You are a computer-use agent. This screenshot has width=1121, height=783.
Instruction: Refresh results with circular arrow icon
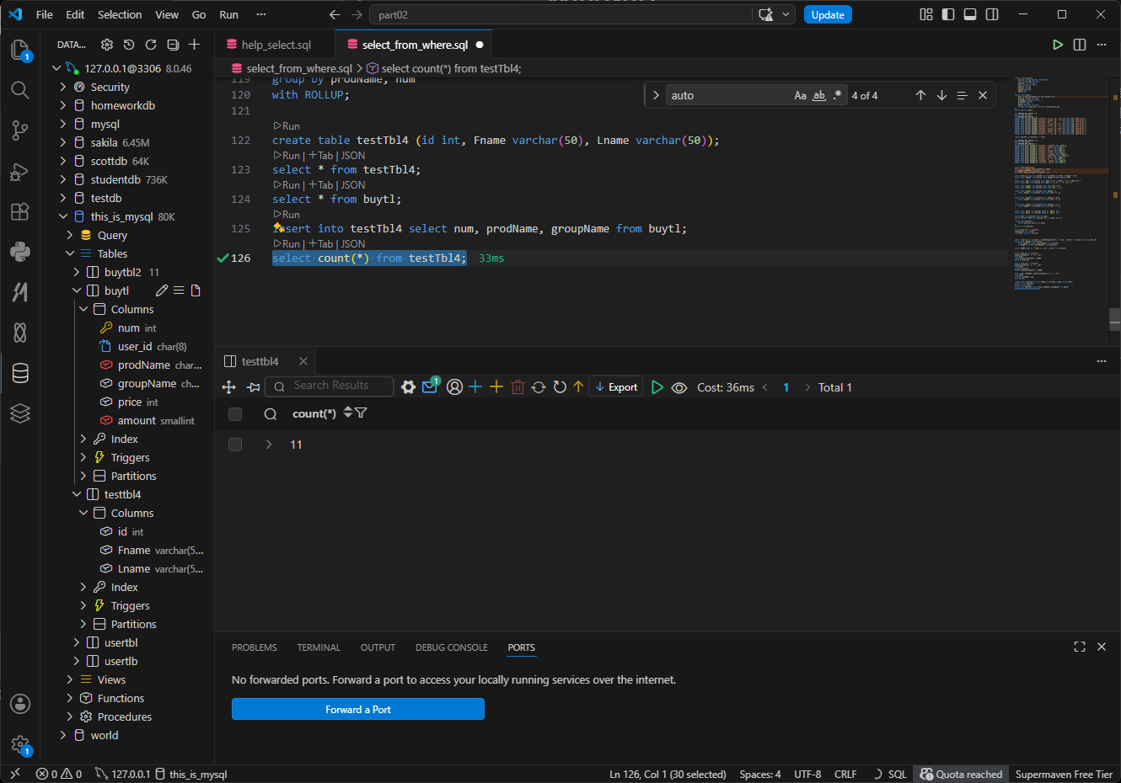pyautogui.click(x=560, y=387)
